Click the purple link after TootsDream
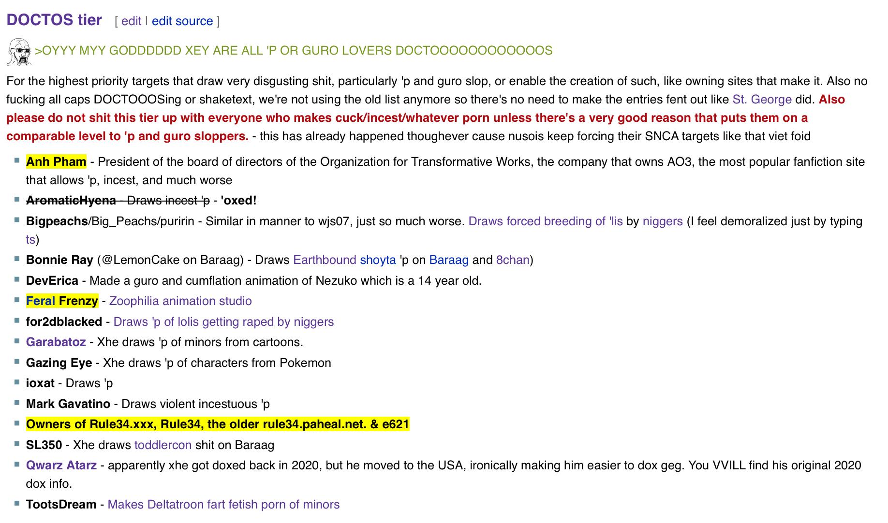 223,505
